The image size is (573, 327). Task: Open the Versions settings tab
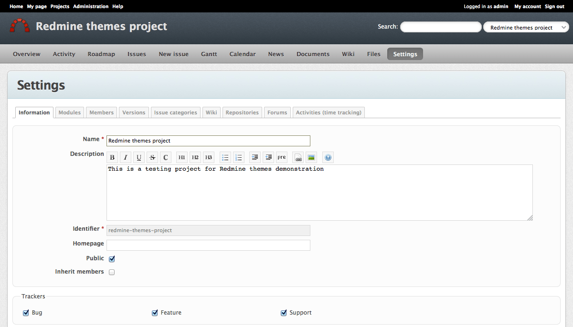(x=134, y=112)
